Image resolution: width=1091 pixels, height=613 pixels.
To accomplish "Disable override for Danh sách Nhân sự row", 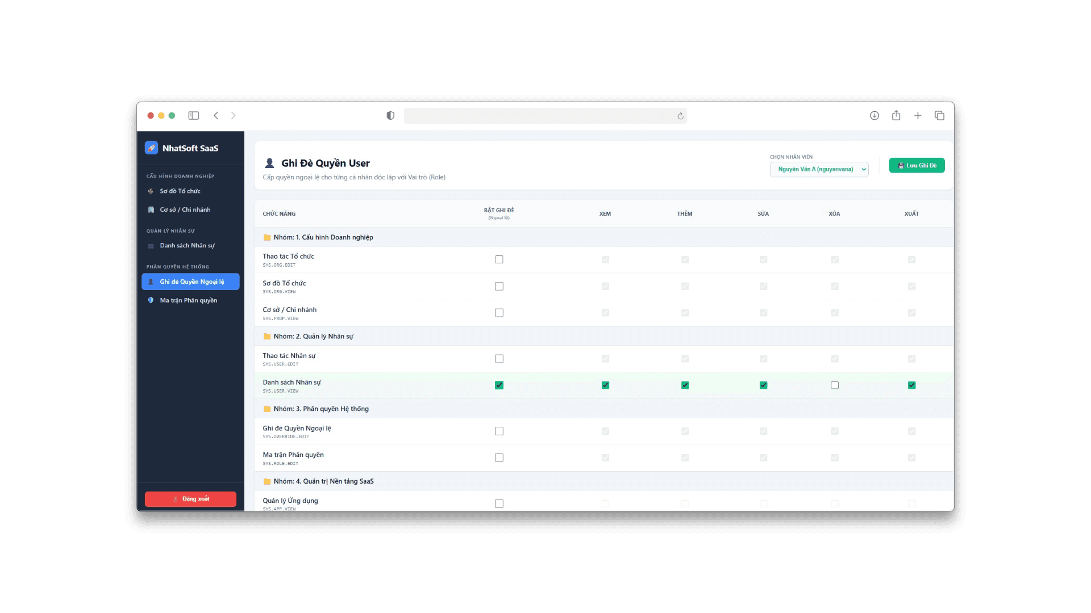I will point(499,385).
